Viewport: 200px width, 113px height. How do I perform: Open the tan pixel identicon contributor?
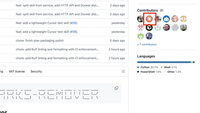pos(183,19)
